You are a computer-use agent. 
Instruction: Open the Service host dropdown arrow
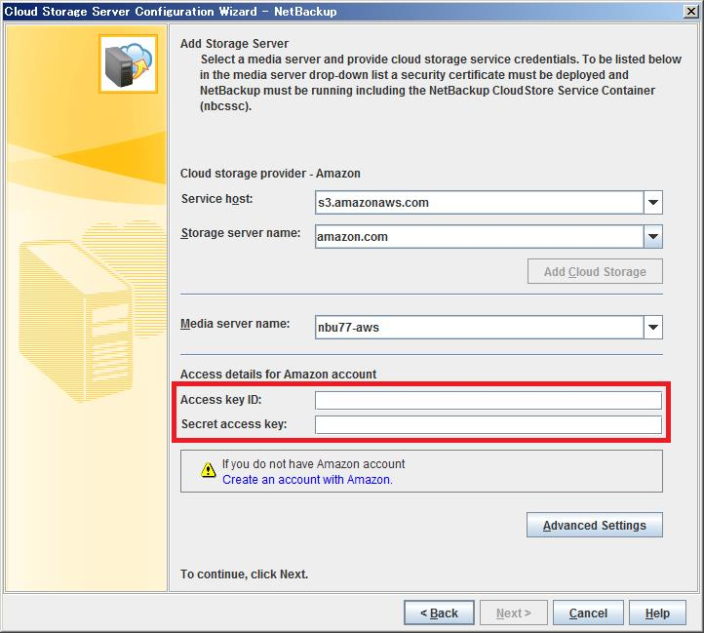653,203
